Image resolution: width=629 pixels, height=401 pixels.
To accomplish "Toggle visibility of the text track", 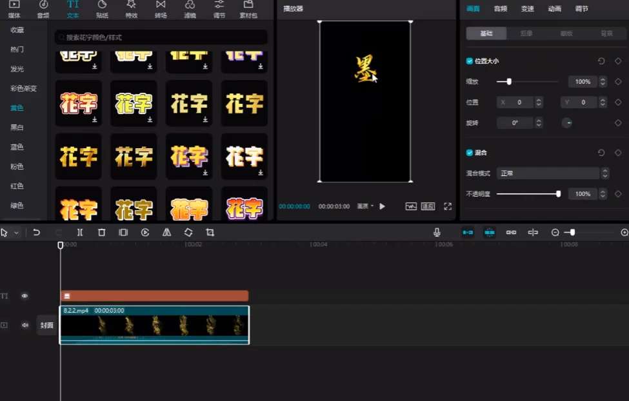I will (x=25, y=296).
